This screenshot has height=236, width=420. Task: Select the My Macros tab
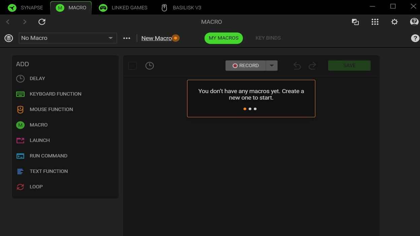click(x=223, y=38)
